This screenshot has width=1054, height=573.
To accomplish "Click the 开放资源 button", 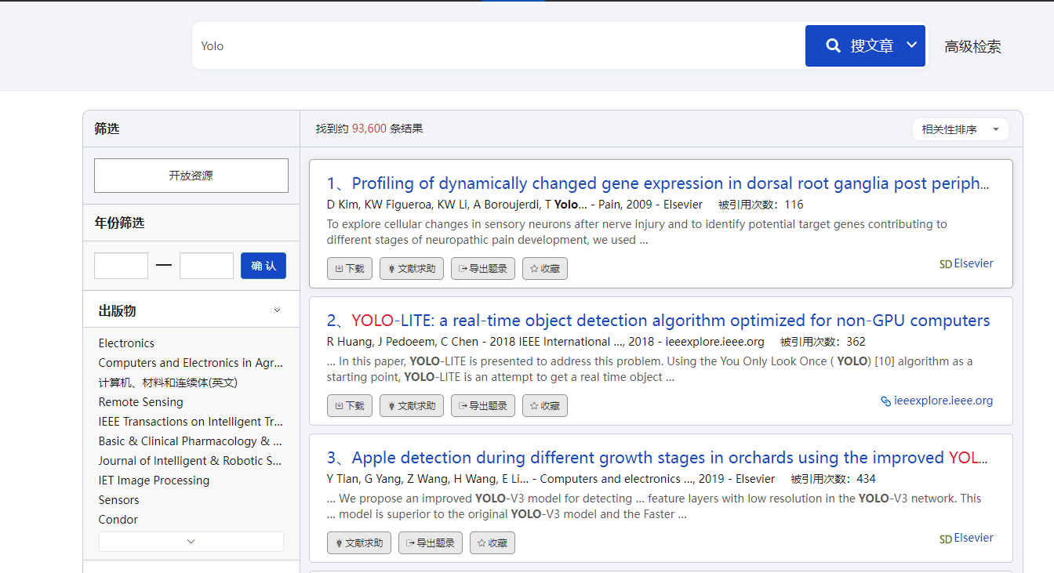I will point(191,176).
